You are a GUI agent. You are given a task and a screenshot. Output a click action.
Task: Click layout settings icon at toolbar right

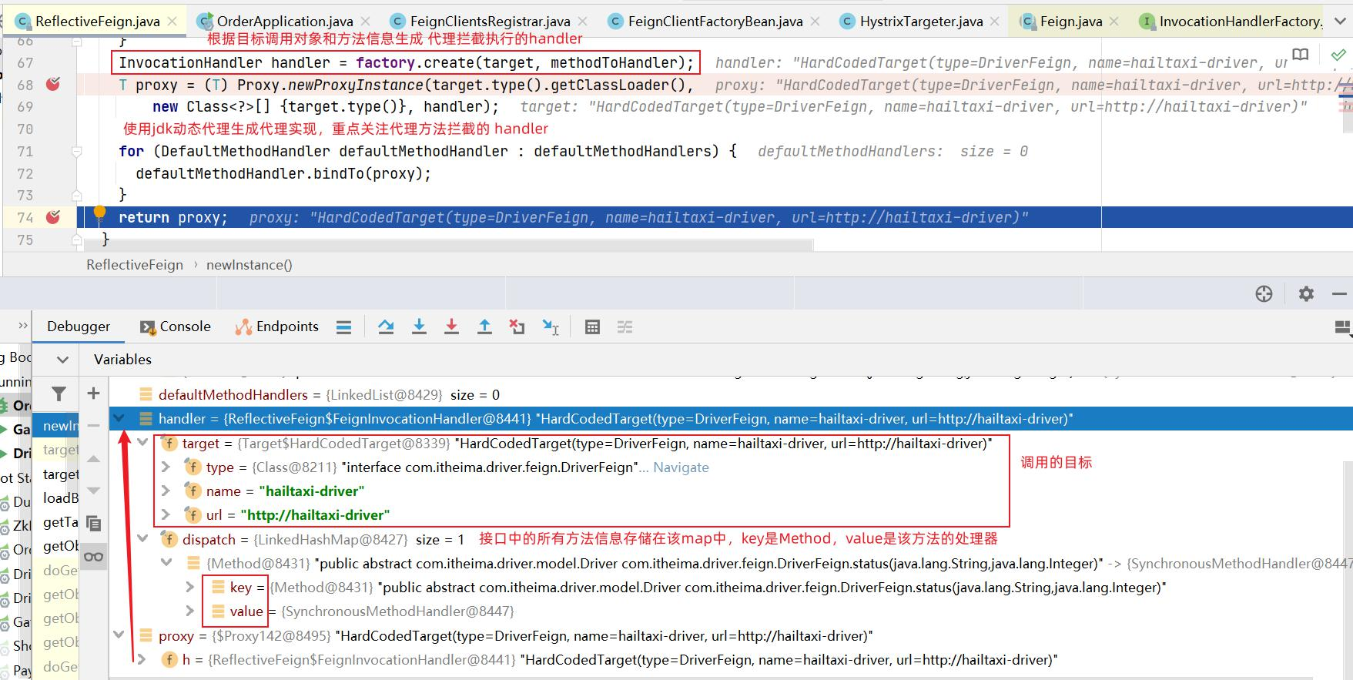1342,328
